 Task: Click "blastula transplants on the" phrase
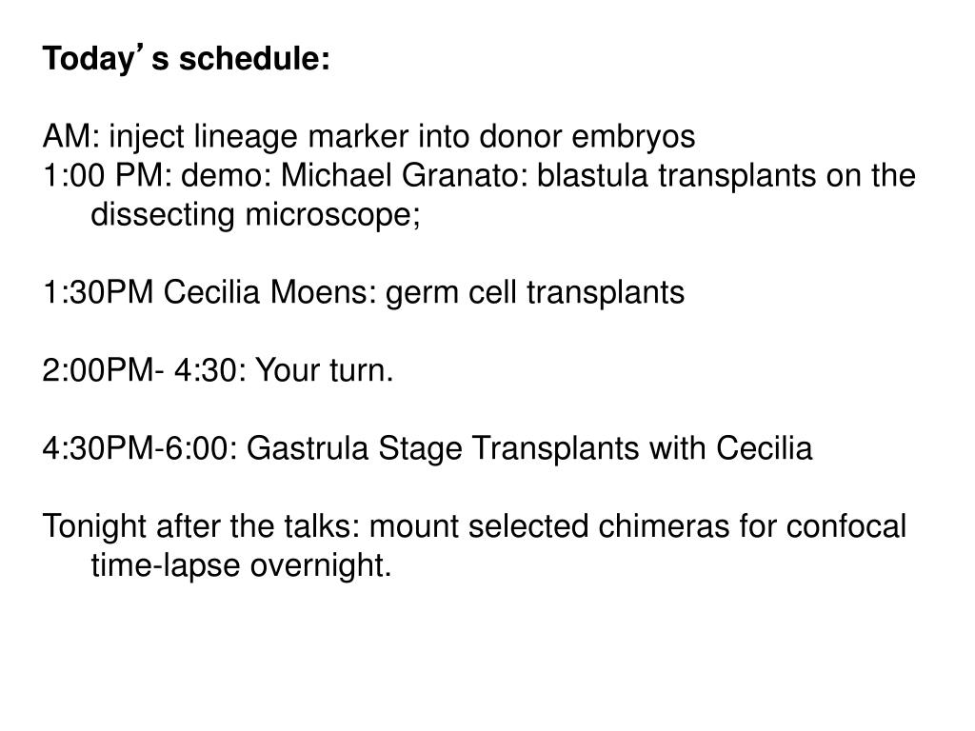click(726, 176)
